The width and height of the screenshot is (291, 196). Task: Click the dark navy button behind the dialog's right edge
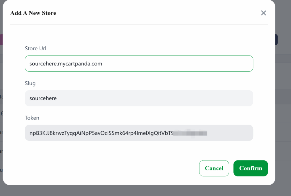(x=276, y=40)
